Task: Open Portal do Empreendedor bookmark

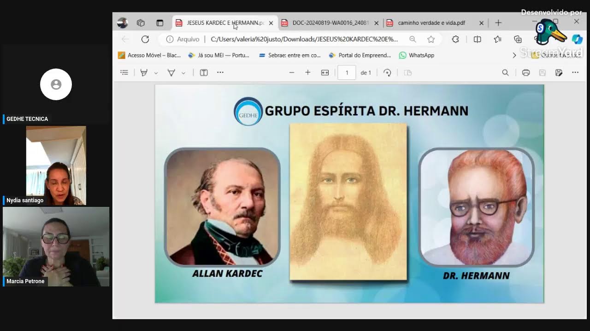Action: click(360, 55)
